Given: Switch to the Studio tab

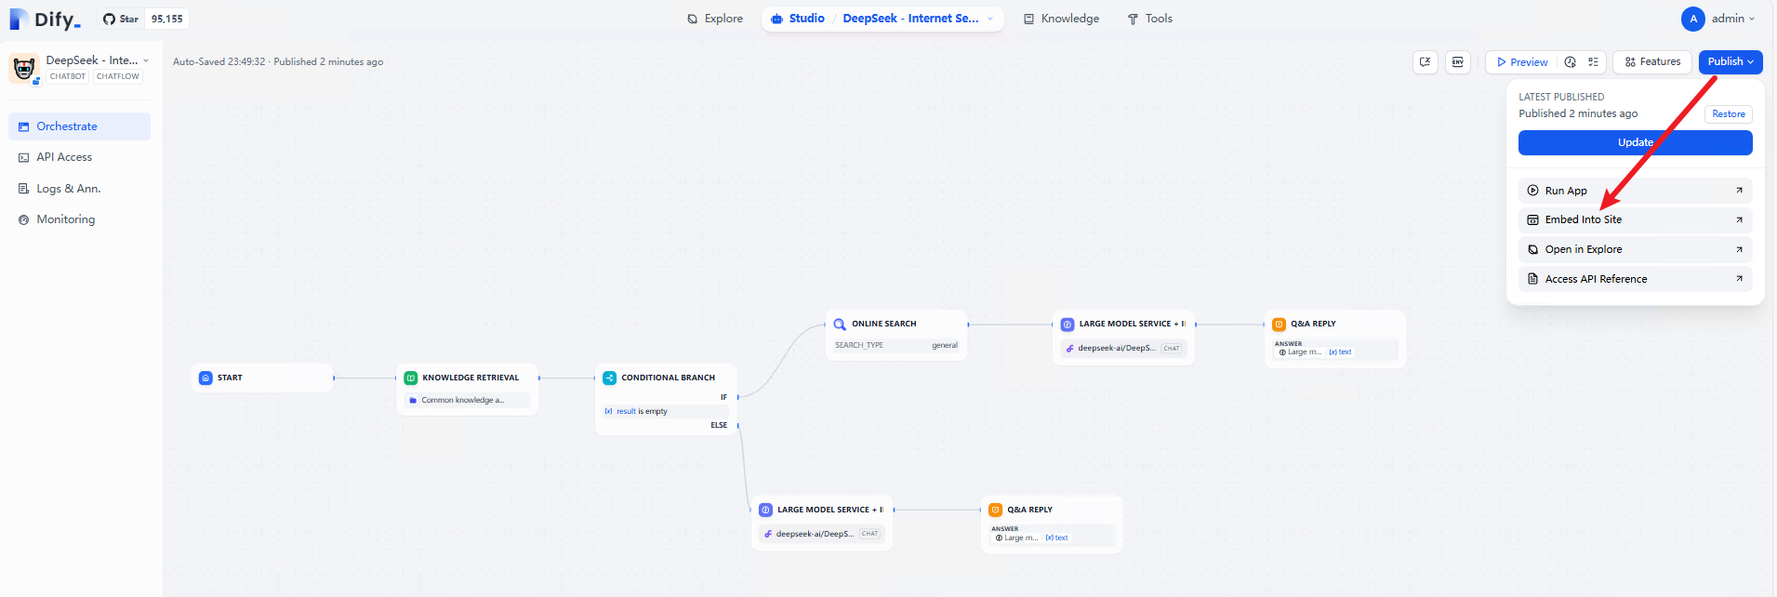Looking at the screenshot, I should [x=798, y=19].
